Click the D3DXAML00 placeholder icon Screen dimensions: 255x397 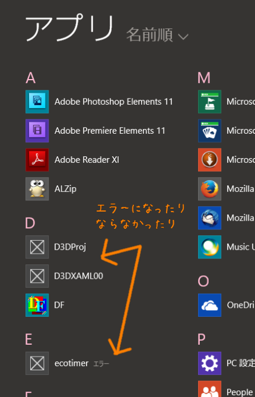tap(37, 276)
